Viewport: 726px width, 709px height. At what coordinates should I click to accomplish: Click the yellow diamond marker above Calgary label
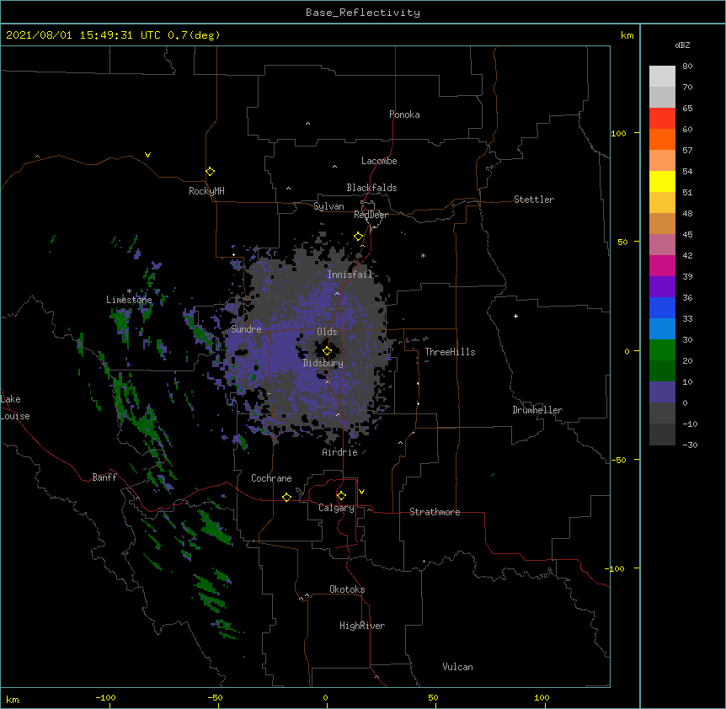click(x=341, y=496)
